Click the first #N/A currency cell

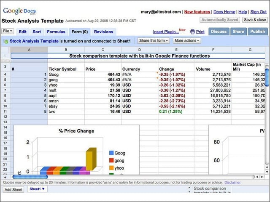tap(140, 74)
